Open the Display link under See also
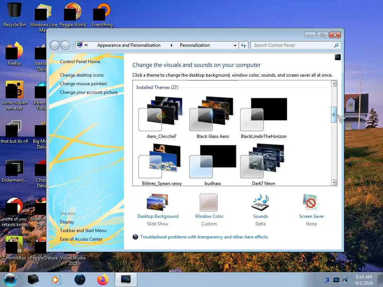Image resolution: width=383 pixels, height=287 pixels. click(x=67, y=222)
